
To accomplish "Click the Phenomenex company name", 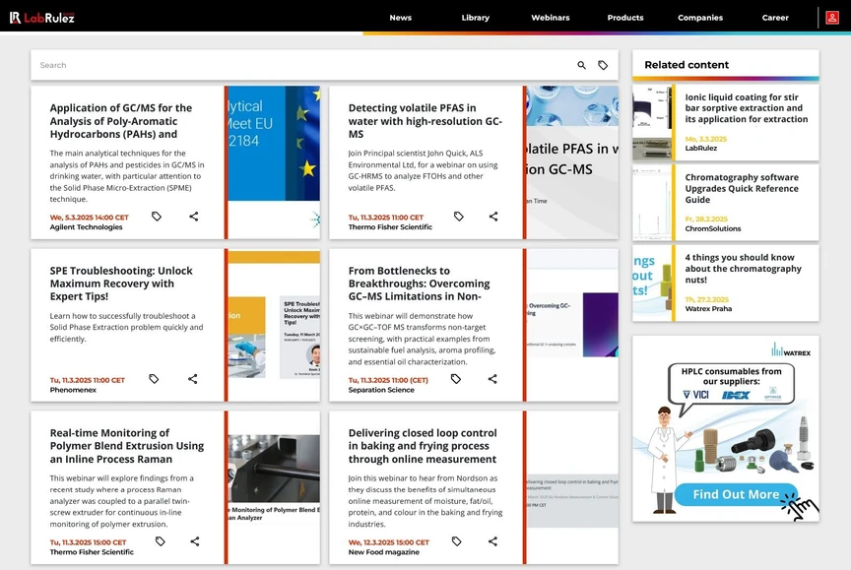I will [x=73, y=390].
